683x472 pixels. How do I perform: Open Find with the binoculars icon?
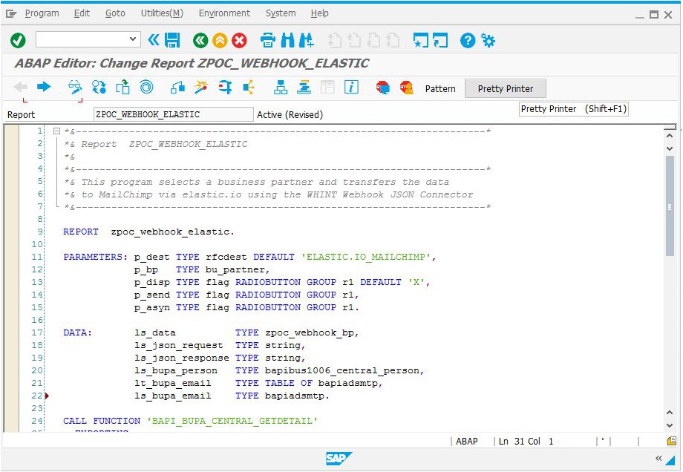(287, 41)
